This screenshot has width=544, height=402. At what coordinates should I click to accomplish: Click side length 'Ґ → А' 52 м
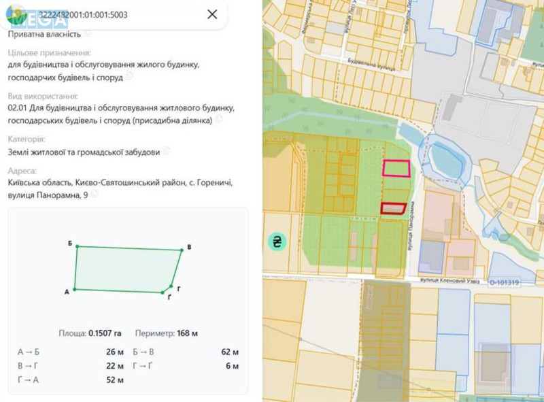(x=71, y=380)
